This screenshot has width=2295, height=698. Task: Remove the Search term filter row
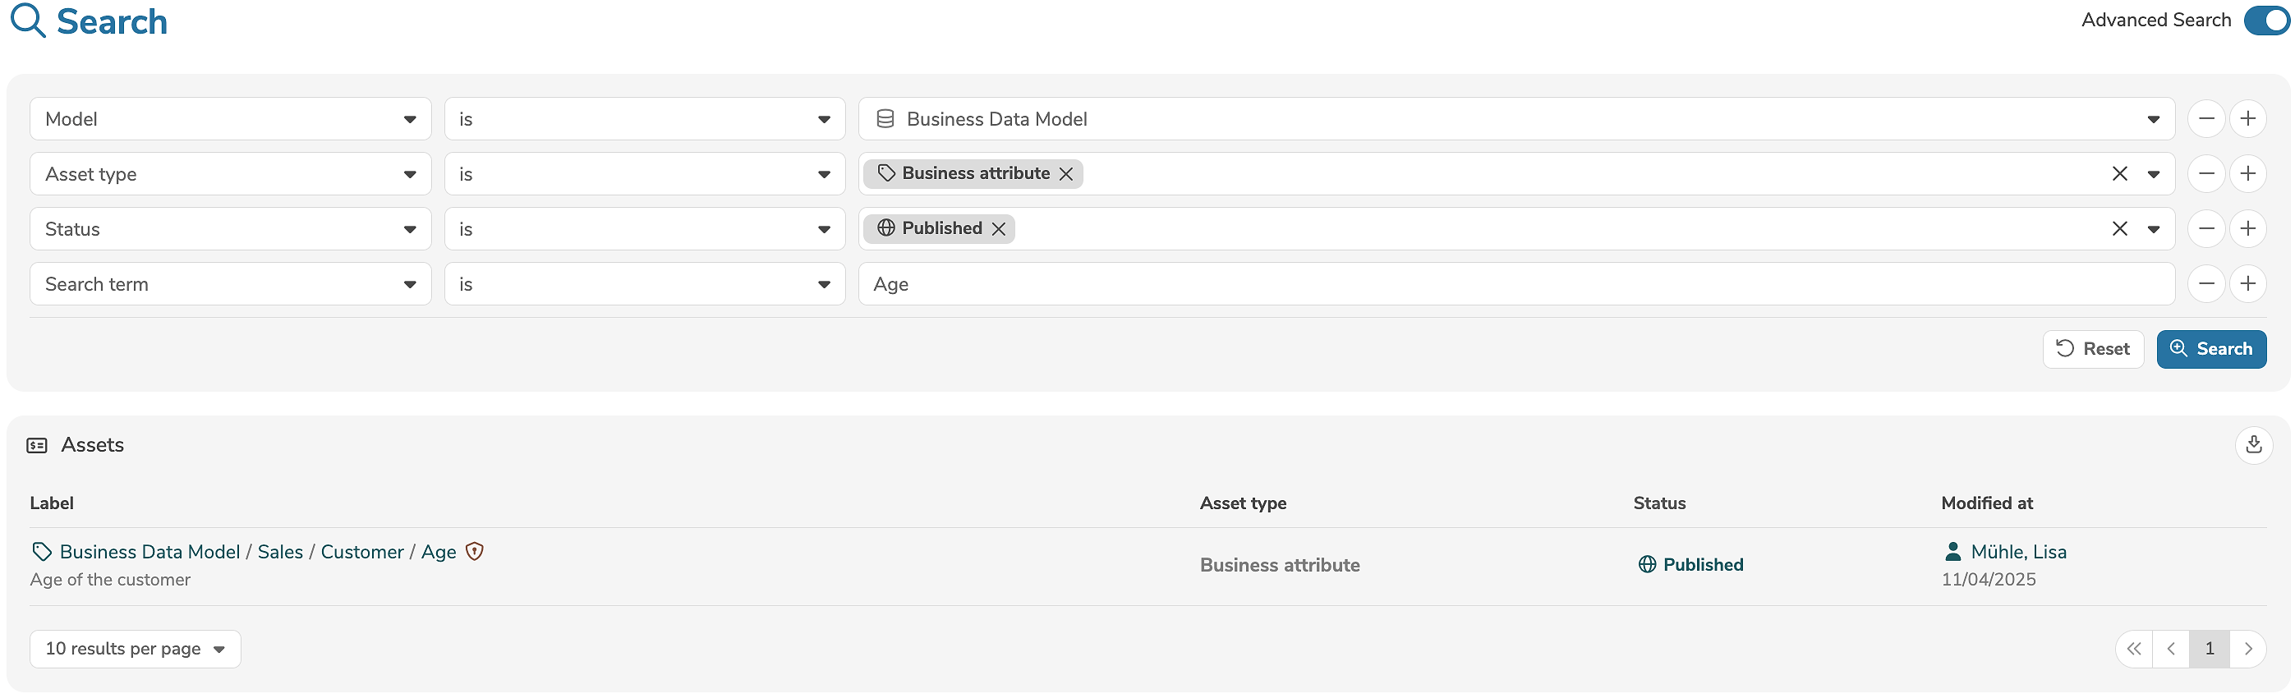click(x=2206, y=284)
